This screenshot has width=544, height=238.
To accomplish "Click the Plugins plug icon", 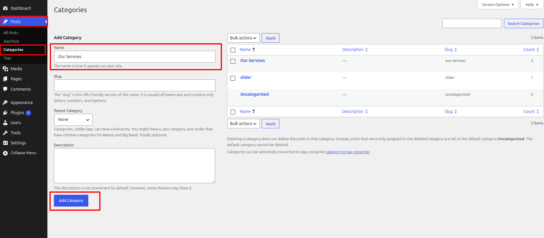I will 5,113.
